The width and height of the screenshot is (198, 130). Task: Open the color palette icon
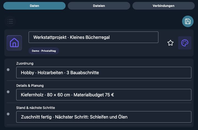[185, 43]
